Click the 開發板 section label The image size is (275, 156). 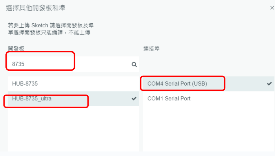coord(16,49)
